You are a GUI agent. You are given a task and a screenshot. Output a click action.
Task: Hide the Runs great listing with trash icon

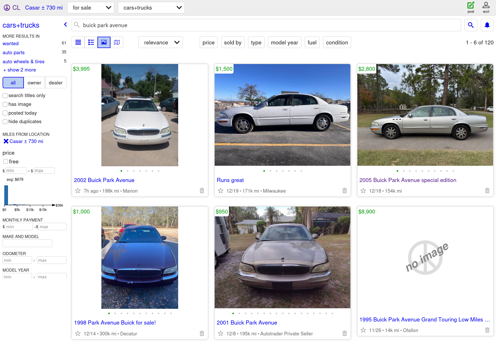(x=345, y=191)
